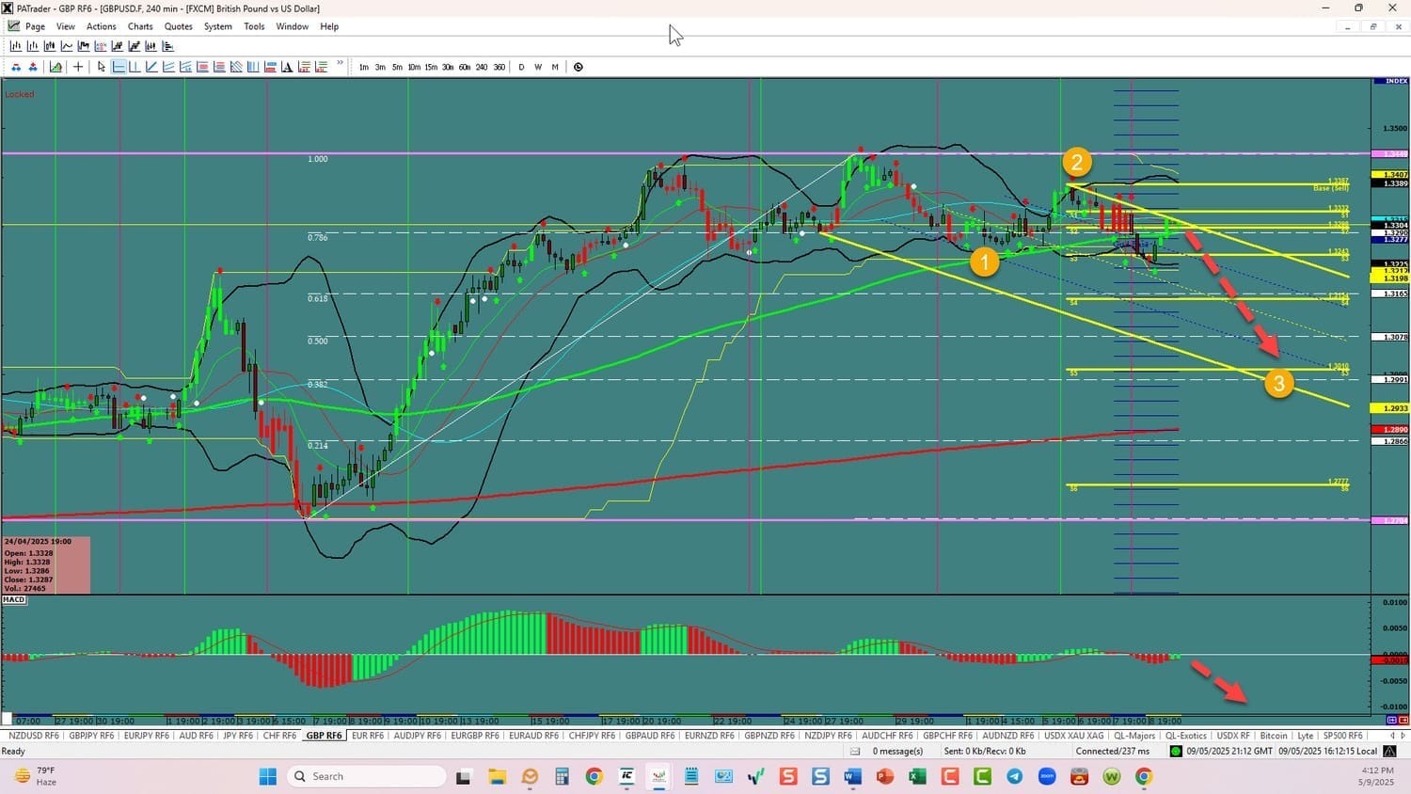Switch to the Bitcoin tab
This screenshot has height=794, width=1411.
tap(1273, 736)
